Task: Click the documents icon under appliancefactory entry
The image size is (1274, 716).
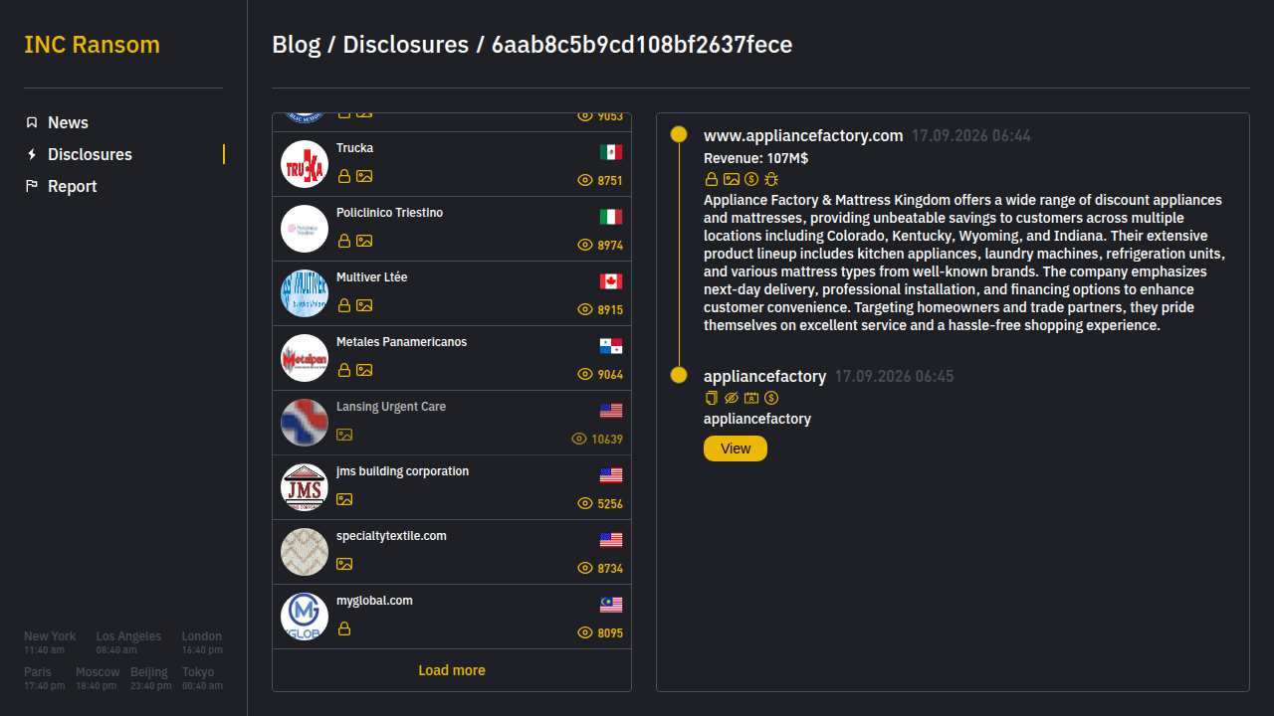Action: click(712, 398)
